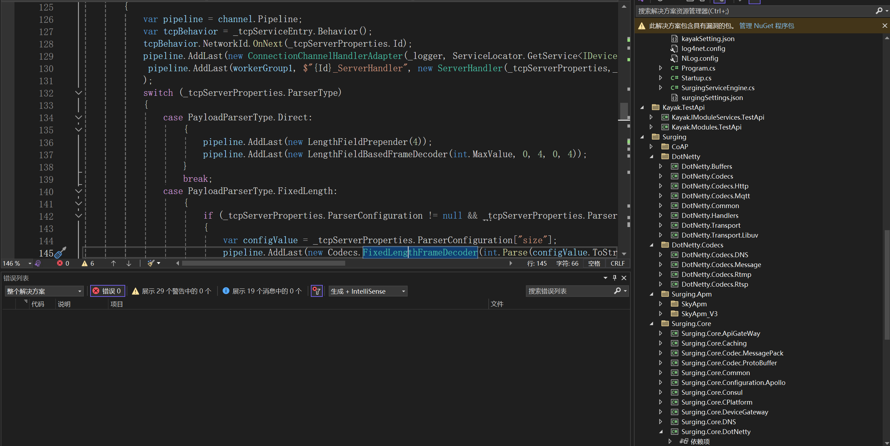
Task: Select Startup.cs in solution explorer
Action: tap(696, 78)
